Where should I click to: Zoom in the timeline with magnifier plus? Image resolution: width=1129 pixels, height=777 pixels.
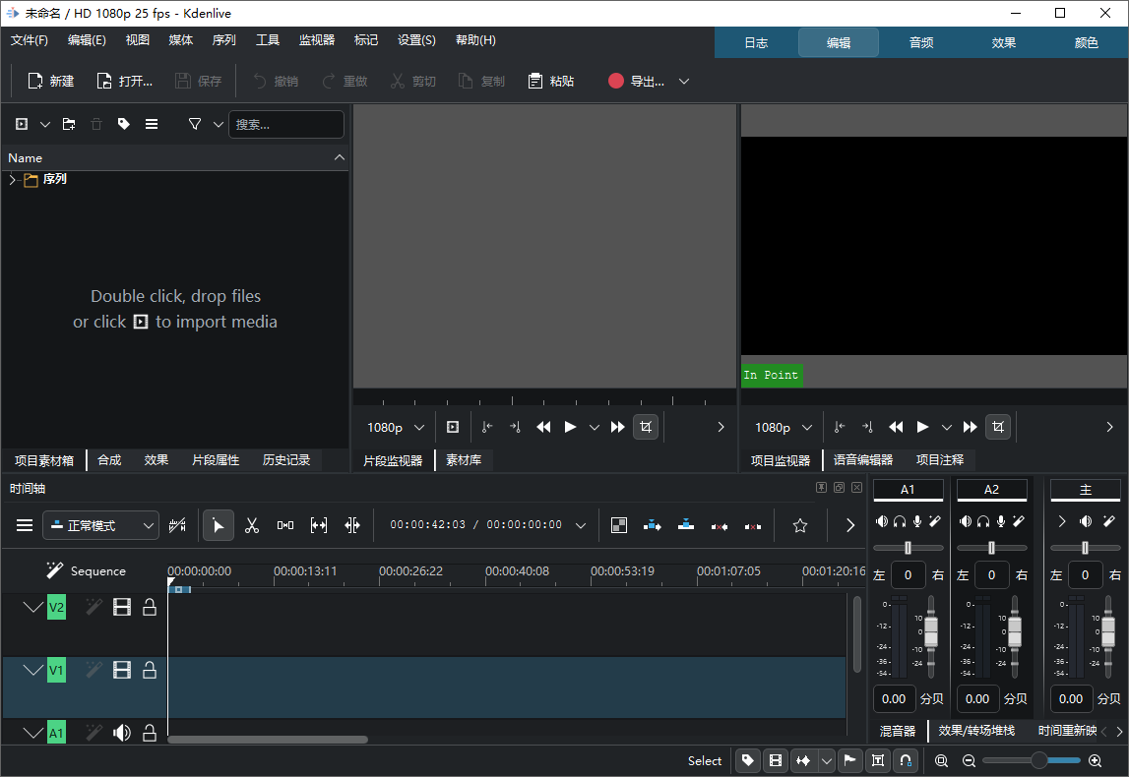coord(1095,760)
